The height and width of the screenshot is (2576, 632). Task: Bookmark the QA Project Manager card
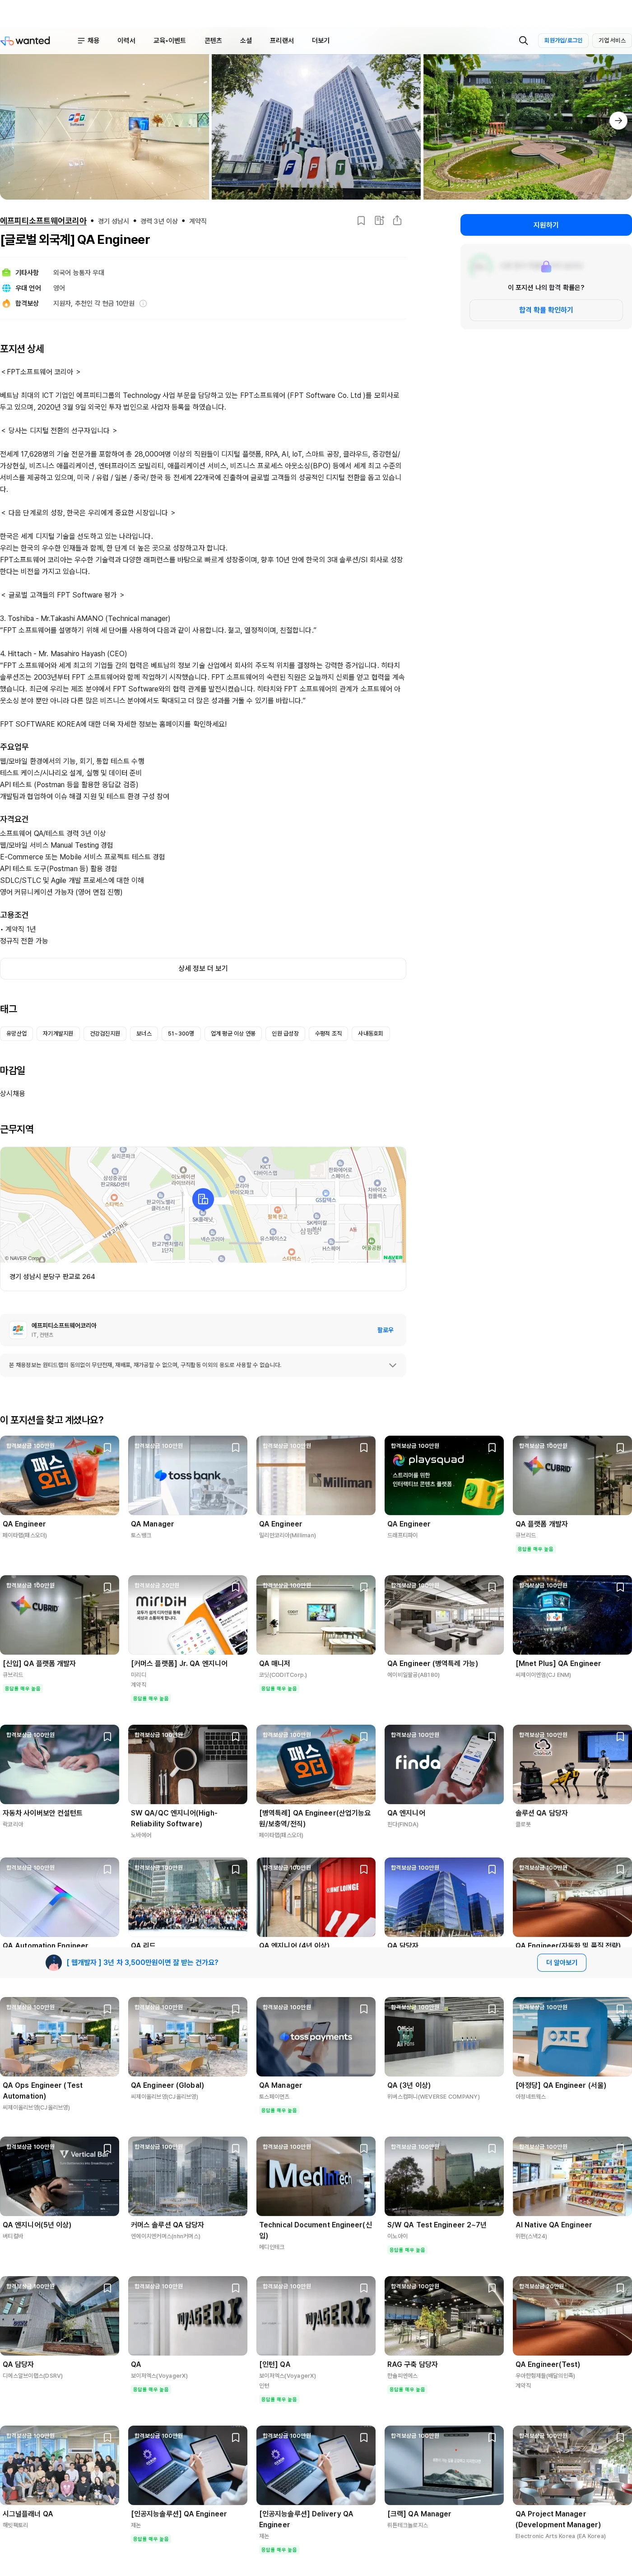point(620,2437)
